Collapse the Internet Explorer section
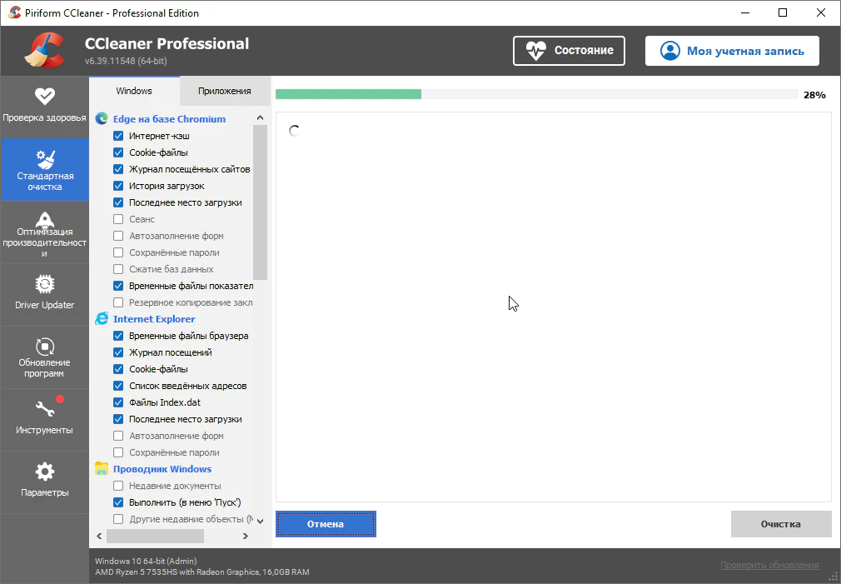This screenshot has width=841, height=584. pyautogui.click(x=154, y=319)
